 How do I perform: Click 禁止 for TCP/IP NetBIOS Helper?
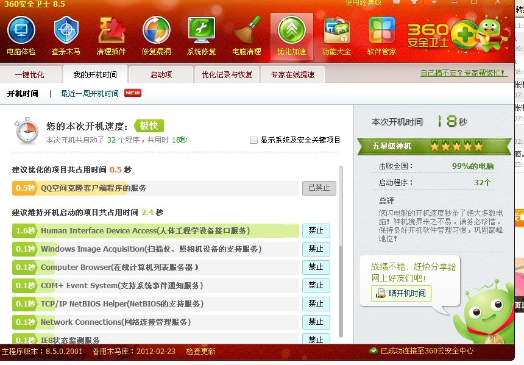click(316, 304)
